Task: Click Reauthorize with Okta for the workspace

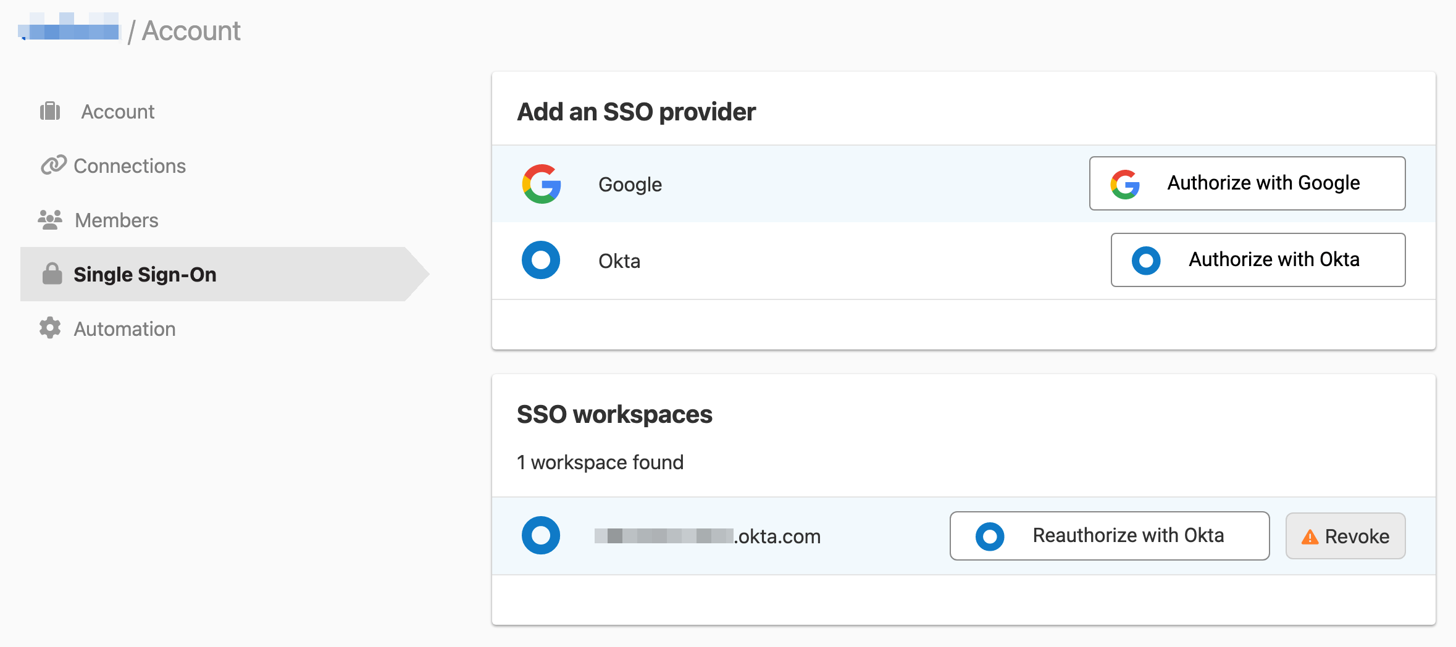Action: coord(1108,535)
